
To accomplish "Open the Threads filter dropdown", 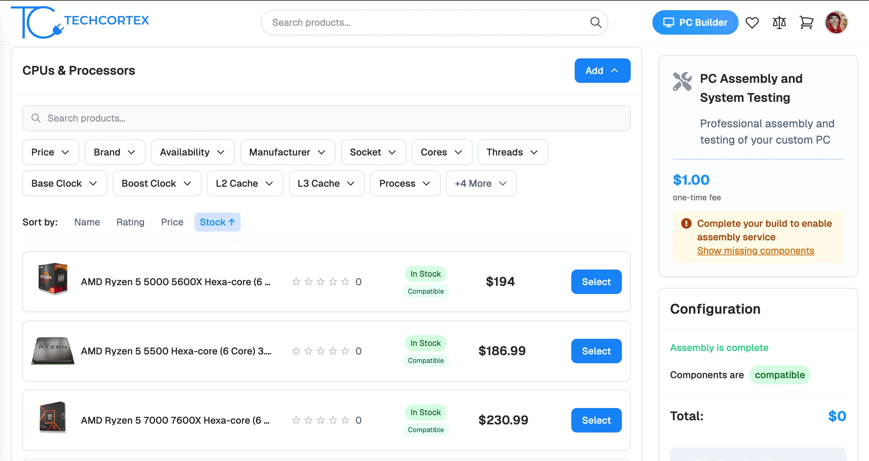I will point(513,152).
